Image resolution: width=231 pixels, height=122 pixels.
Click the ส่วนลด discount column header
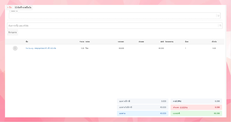click(141, 42)
